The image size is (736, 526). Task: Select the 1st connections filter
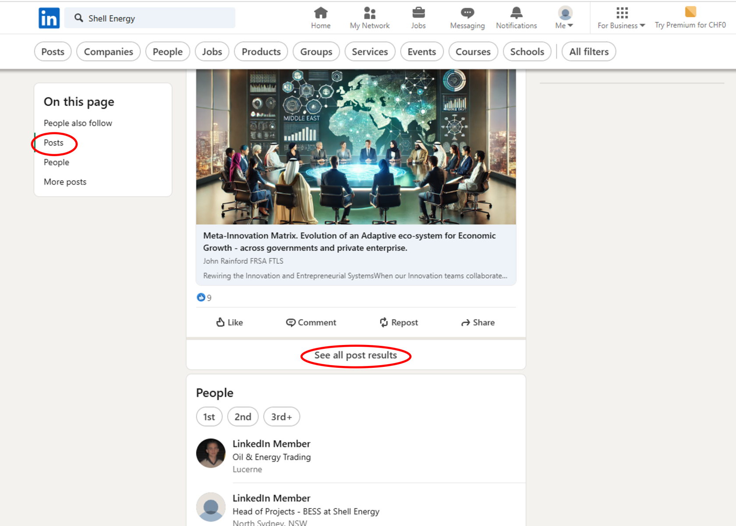209,417
